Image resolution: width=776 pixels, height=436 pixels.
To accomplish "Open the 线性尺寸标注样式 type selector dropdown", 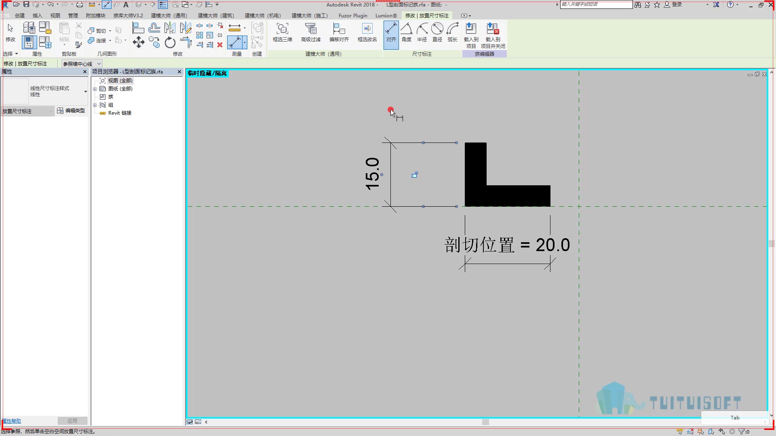I will tap(86, 92).
